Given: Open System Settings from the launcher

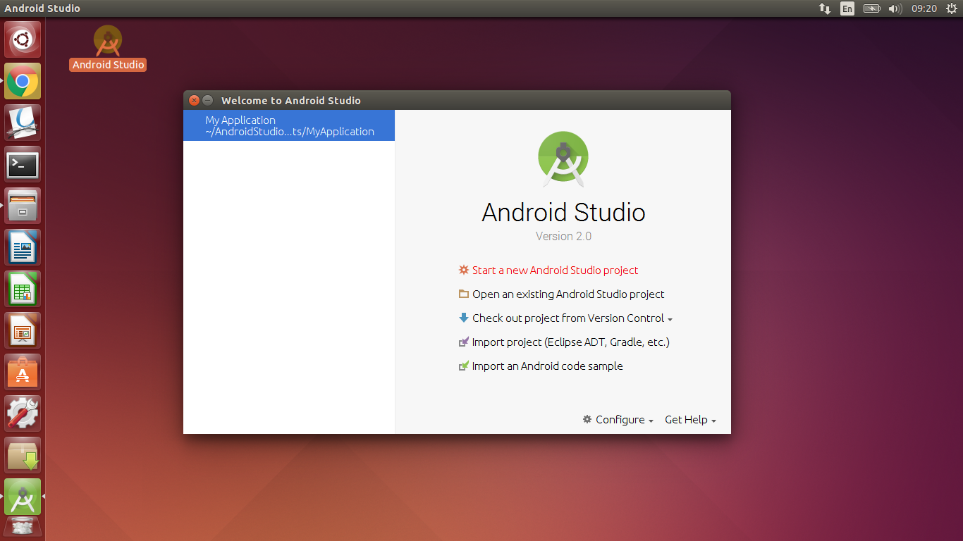Looking at the screenshot, I should tap(23, 414).
